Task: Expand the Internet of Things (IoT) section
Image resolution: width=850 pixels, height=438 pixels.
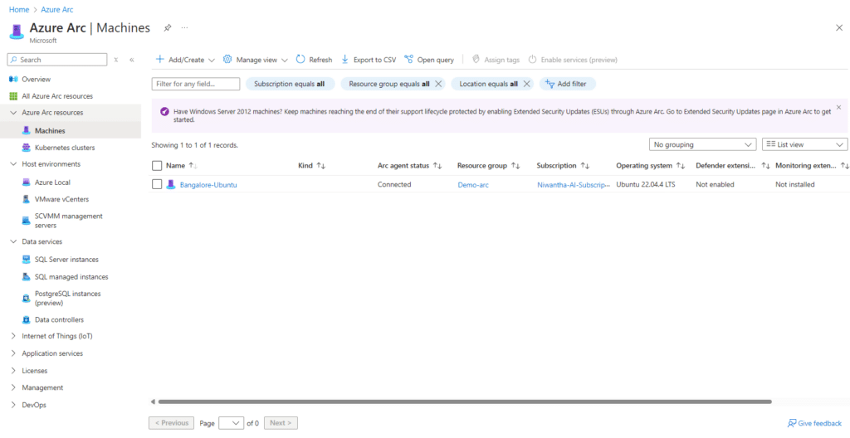Action: [x=12, y=336]
